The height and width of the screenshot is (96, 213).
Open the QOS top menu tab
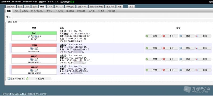50,6
